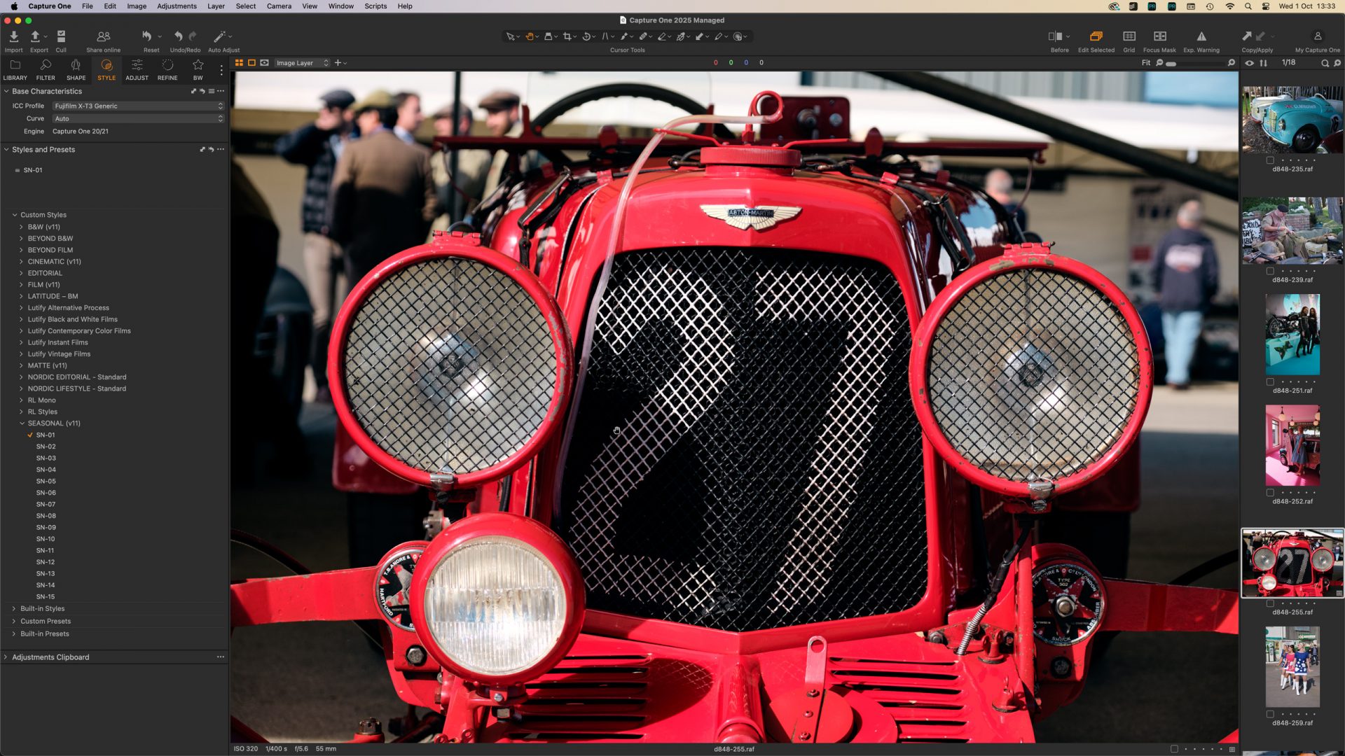Screen dimensions: 1345x756
Task: Open the Camera menu
Action: [279, 6]
